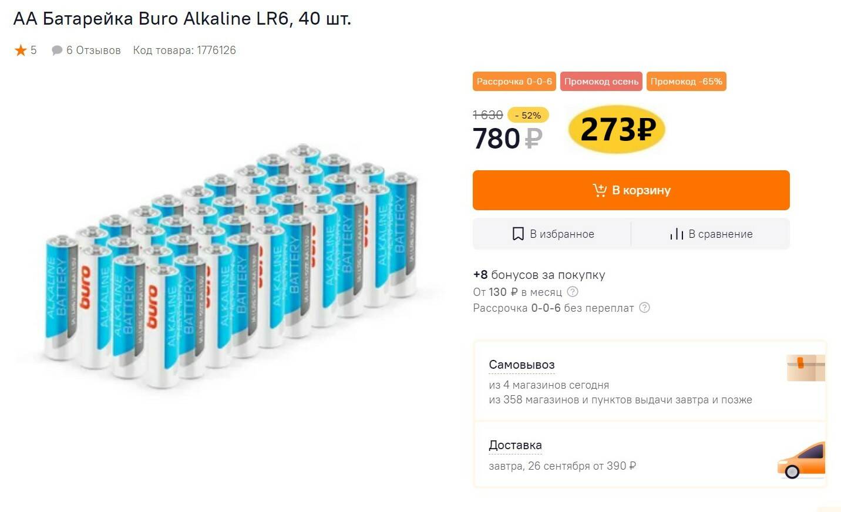Add product to В избранное

(x=552, y=234)
